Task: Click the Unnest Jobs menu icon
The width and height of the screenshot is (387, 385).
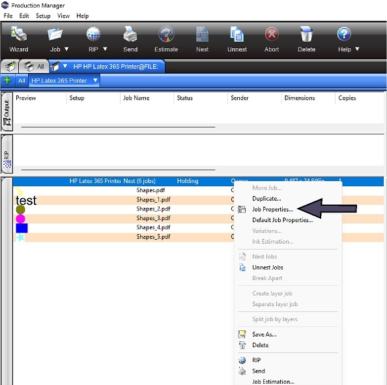Action: pos(242,267)
